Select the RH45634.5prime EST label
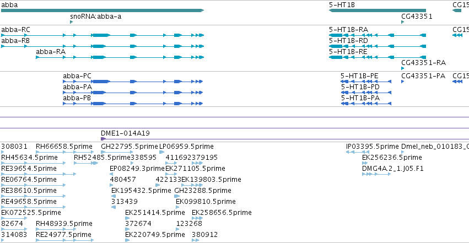Image resolution: width=469 pixels, height=243 pixels. (x=29, y=158)
